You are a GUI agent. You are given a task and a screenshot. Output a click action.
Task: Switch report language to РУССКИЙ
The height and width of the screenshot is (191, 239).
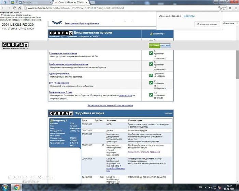click(165, 46)
